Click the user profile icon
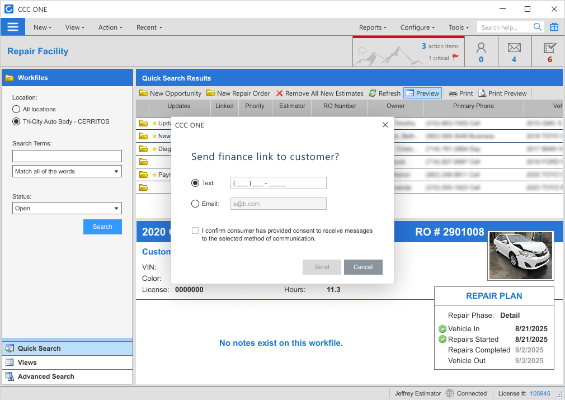This screenshot has height=400, width=565. pos(481,48)
